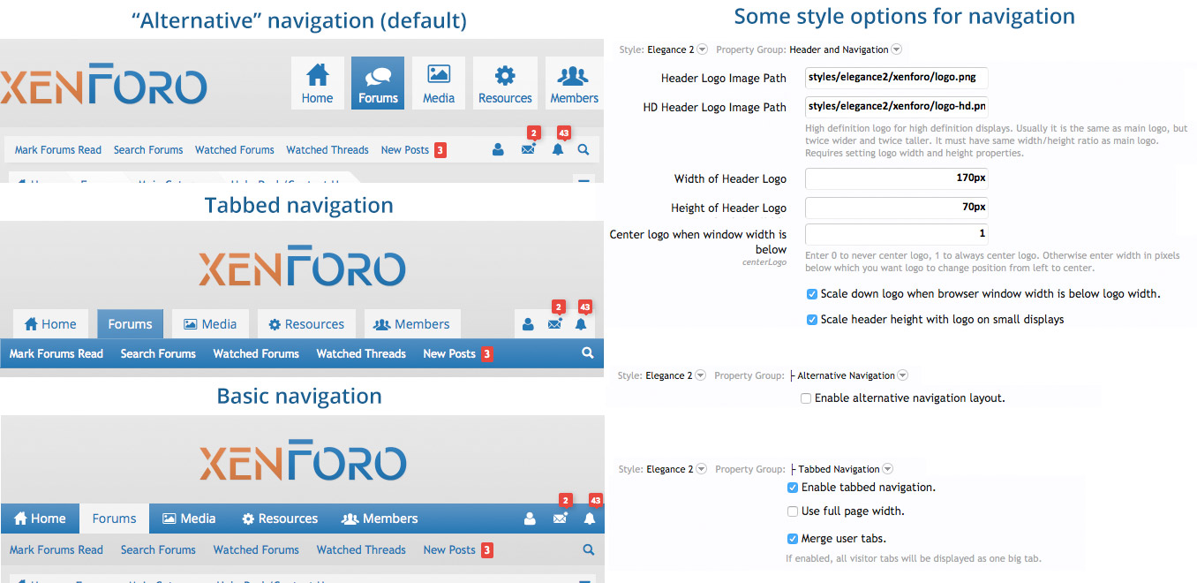Viewport: 1197px width, 583px height.
Task: Open inbox envelope icon in Alternative navigation
Action: (x=528, y=150)
